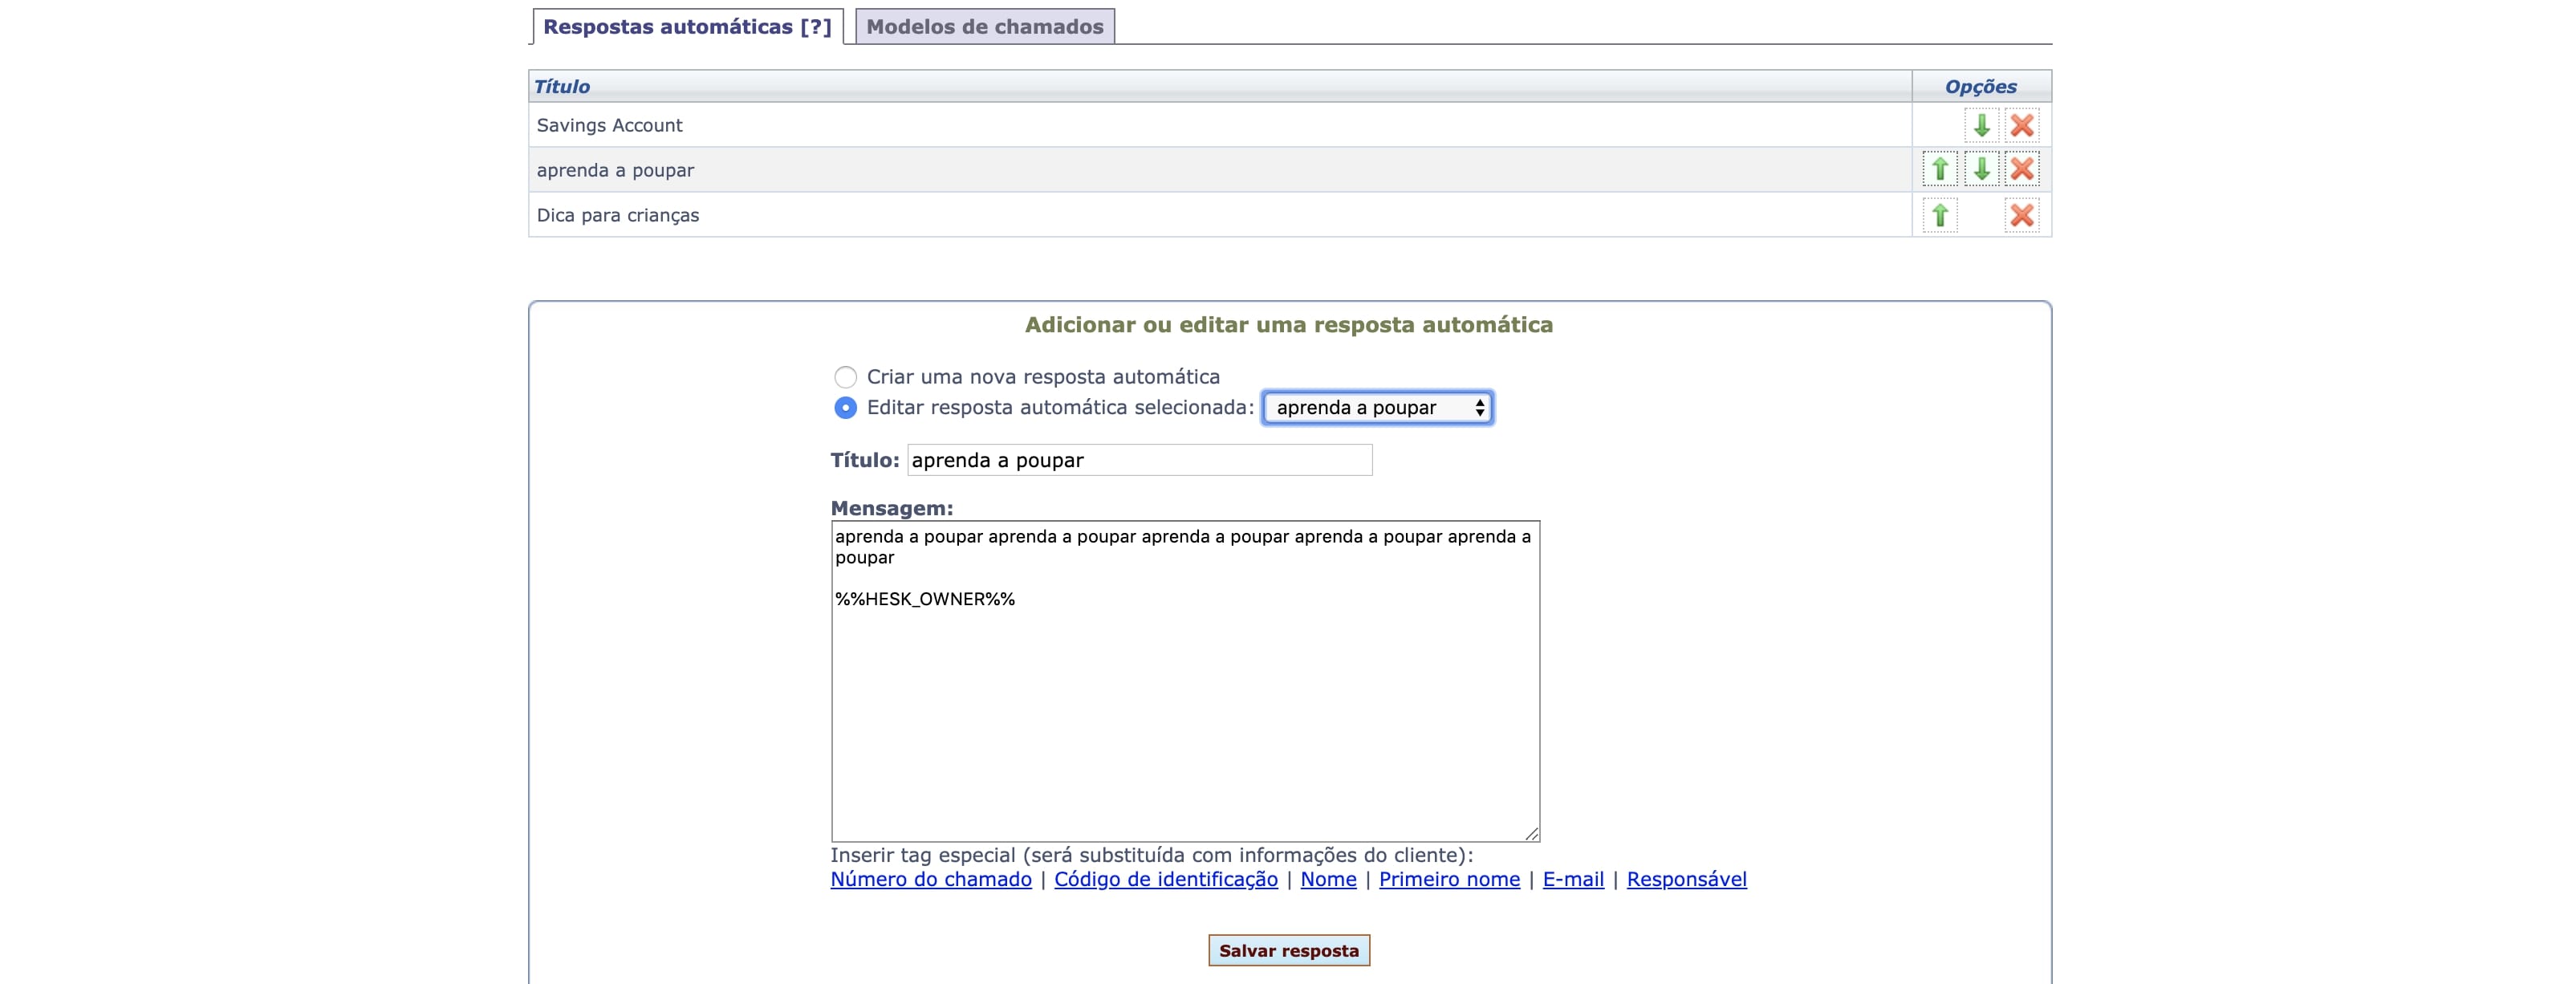Click the 'Título' text input field
Image resolution: width=2576 pixels, height=984 pixels.
coord(1139,460)
